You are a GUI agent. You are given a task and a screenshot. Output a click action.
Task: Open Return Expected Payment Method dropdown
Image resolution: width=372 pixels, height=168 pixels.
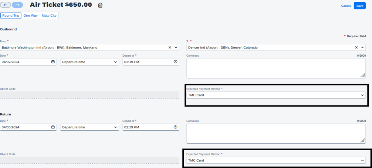click(275, 160)
